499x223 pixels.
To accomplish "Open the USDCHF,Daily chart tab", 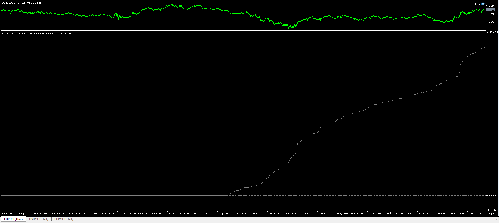I will (x=39, y=219).
